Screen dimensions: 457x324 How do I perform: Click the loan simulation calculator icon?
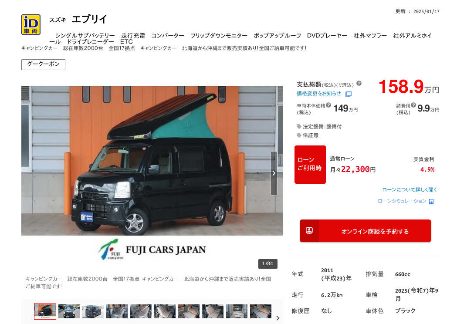click(x=431, y=201)
